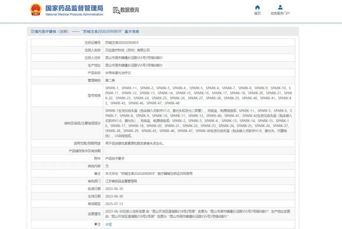The width and height of the screenshot is (342, 229).
Task: Click registration number 苏械注准20202090859 in the 注册证编号 row
Action: click(122, 43)
